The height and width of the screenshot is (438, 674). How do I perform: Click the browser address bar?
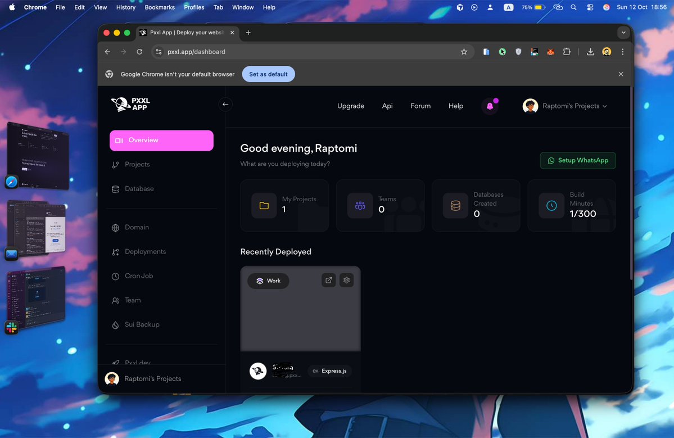click(311, 52)
